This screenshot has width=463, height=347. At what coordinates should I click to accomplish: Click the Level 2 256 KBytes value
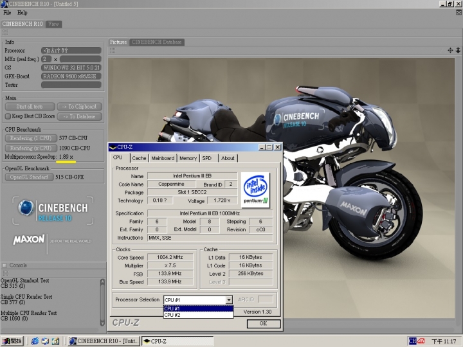tap(251, 274)
